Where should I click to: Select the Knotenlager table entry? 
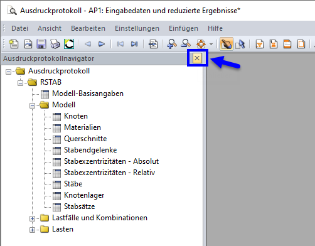[x=84, y=195]
